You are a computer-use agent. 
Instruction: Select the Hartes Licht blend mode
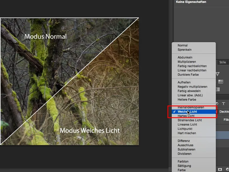184,116
